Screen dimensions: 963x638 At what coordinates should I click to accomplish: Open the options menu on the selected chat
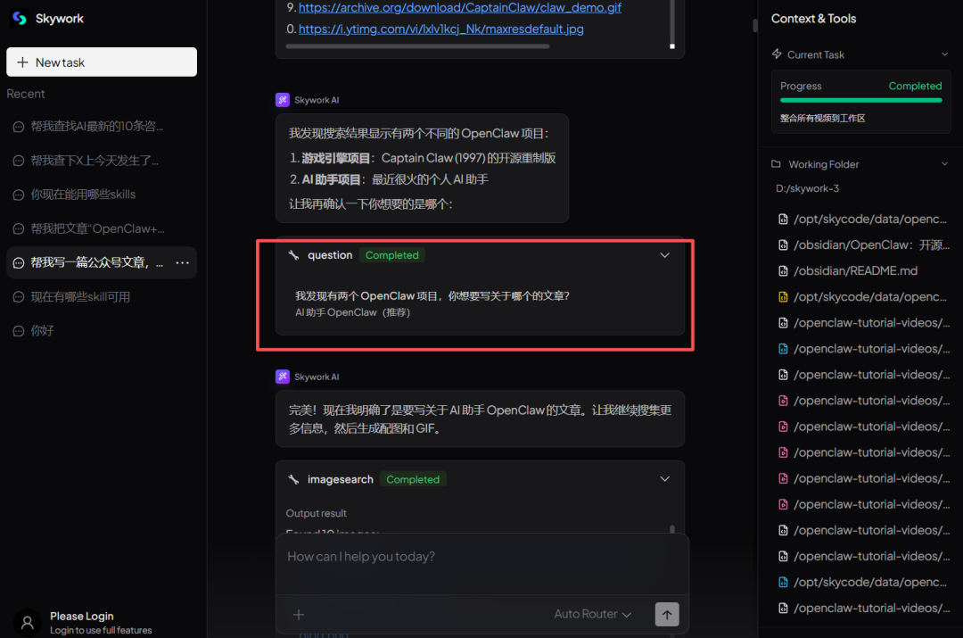coord(183,262)
